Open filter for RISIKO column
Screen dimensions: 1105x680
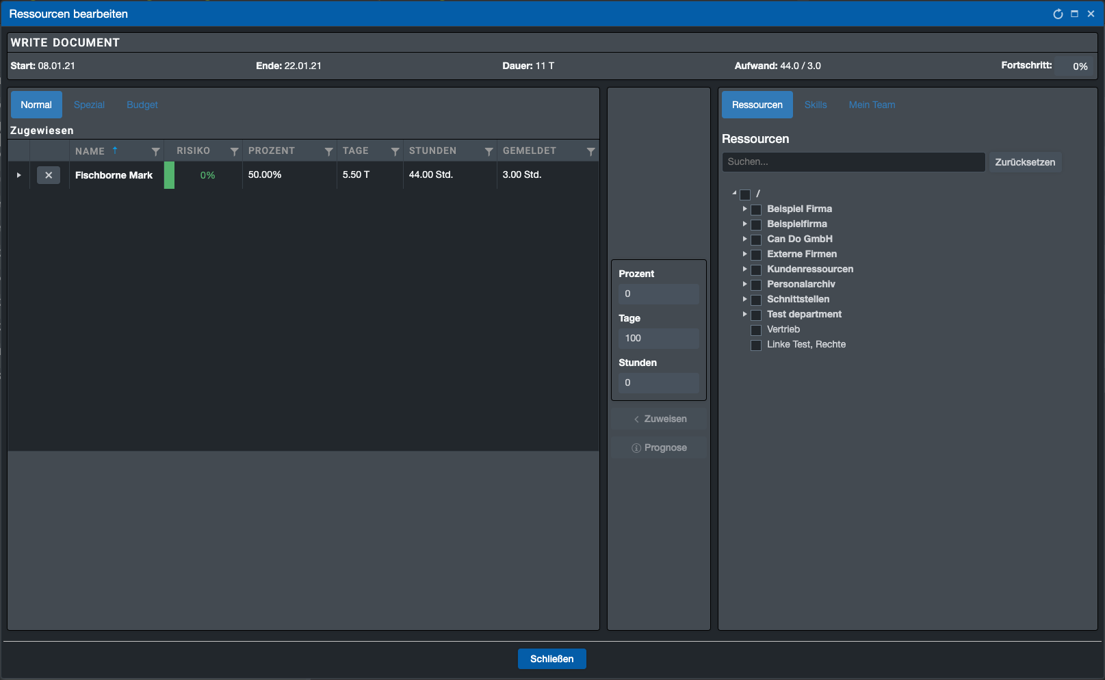click(x=235, y=151)
